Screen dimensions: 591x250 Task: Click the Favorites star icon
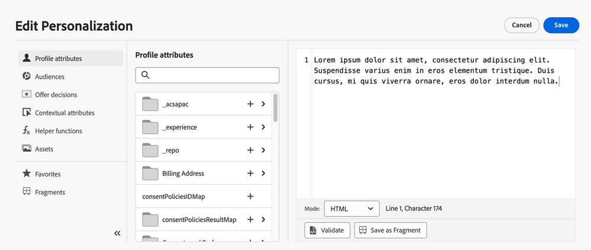pyautogui.click(x=26, y=174)
